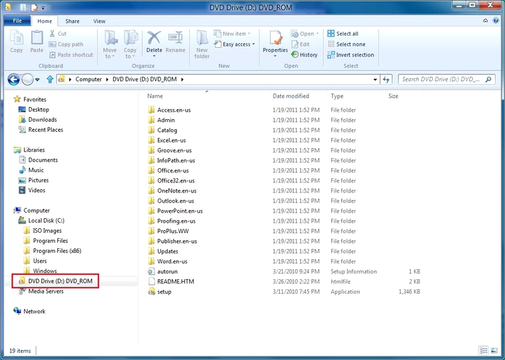Switch to large icons view in status bar

pos(494,350)
